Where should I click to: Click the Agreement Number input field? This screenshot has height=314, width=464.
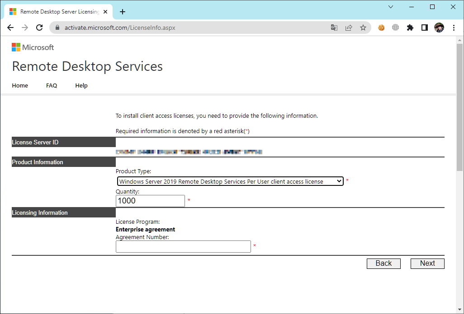183,247
